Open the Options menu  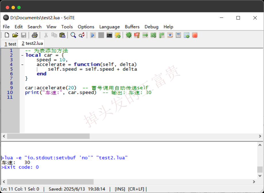pyautogui.click(x=86, y=27)
